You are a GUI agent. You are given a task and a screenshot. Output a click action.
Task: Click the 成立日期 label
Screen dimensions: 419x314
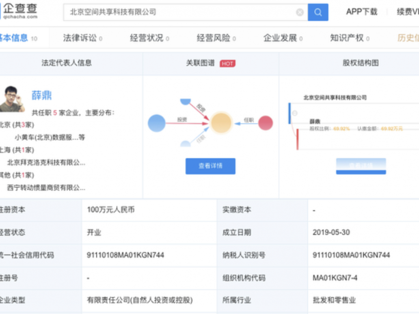(237, 232)
